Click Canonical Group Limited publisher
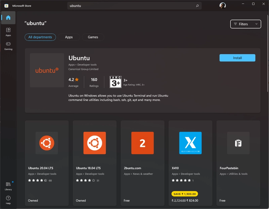 [x=83, y=69]
